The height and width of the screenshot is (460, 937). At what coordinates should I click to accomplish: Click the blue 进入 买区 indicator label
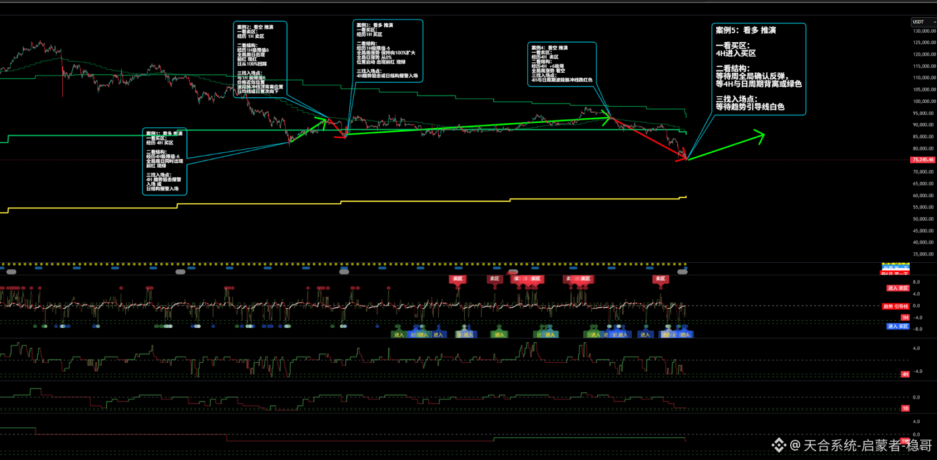898,326
